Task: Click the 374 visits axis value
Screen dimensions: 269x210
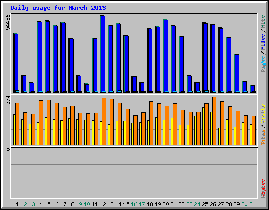Action: pos(8,100)
